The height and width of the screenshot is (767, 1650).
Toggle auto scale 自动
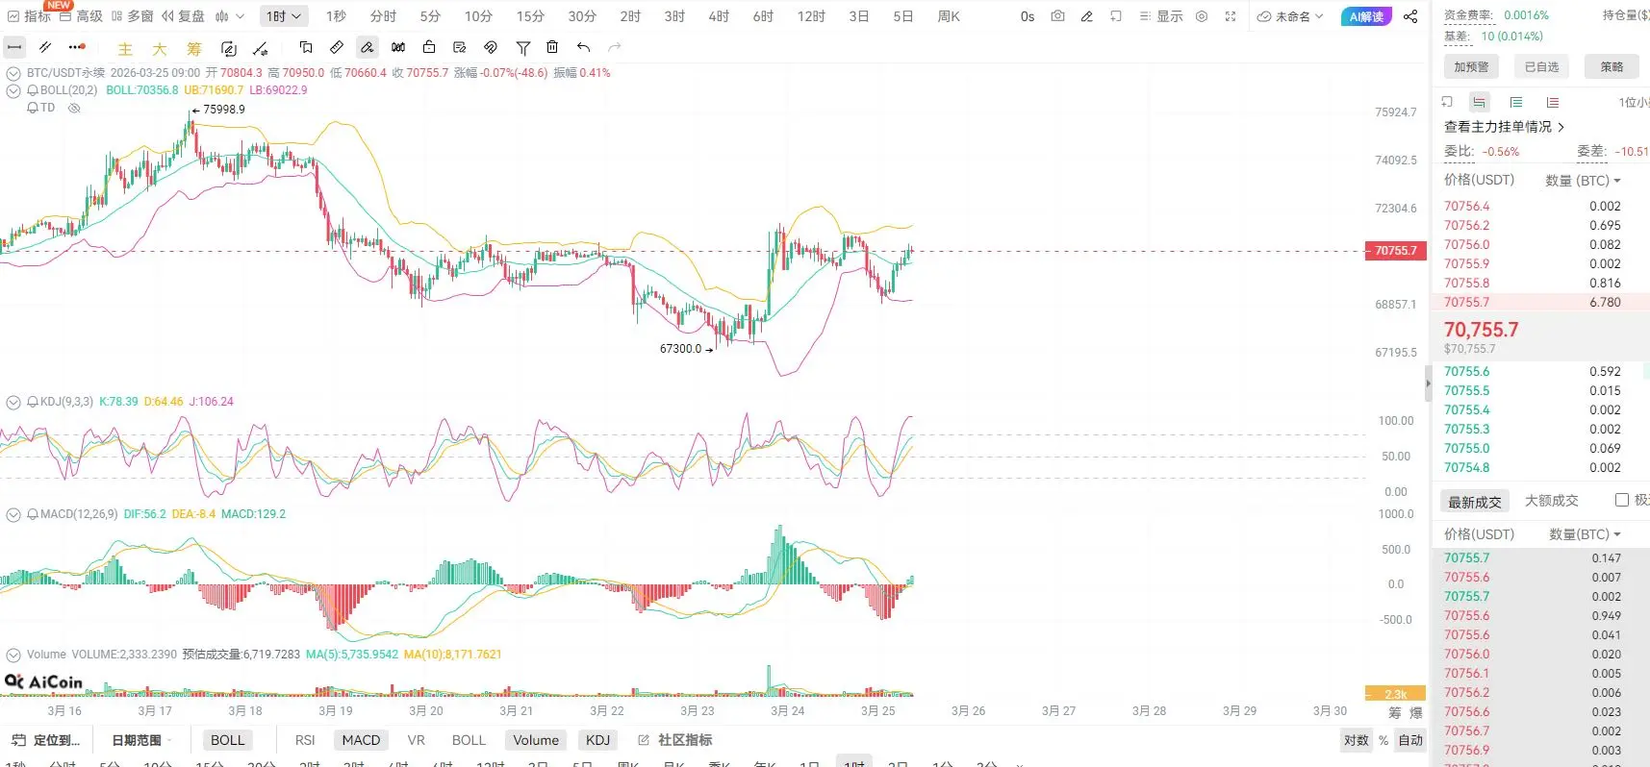(x=1410, y=740)
